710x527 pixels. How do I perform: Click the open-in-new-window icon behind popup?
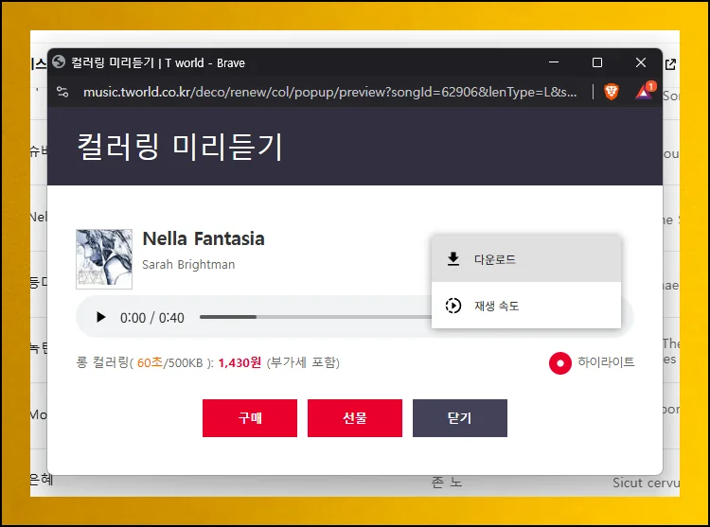click(x=670, y=64)
